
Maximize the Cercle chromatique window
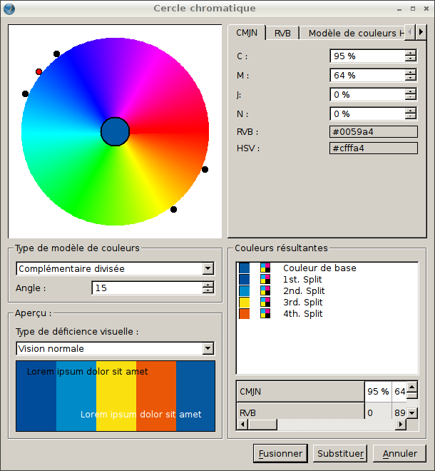(413, 9)
